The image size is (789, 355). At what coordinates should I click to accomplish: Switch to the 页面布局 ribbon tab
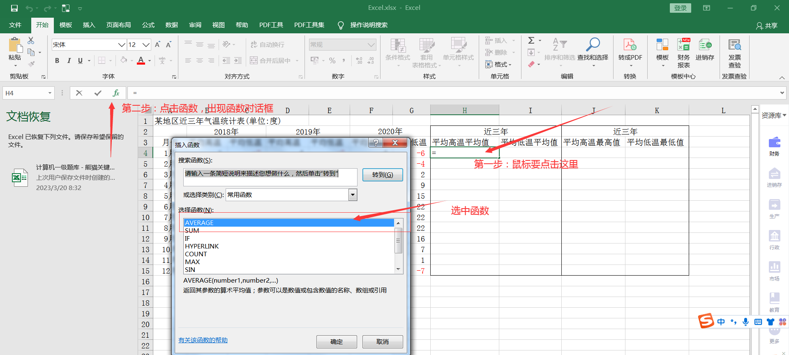tap(119, 25)
